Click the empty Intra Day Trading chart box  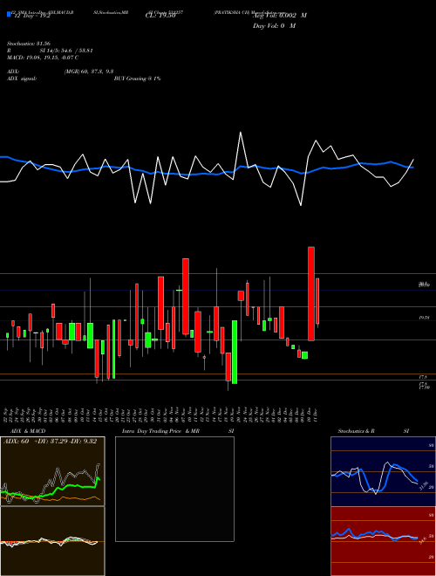pos(174,489)
